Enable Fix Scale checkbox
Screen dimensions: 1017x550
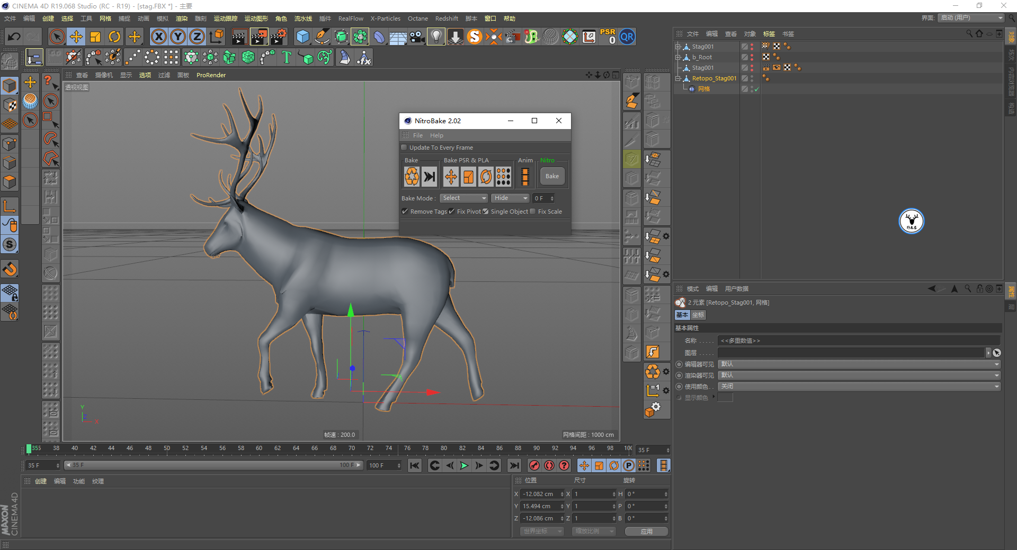coord(533,212)
